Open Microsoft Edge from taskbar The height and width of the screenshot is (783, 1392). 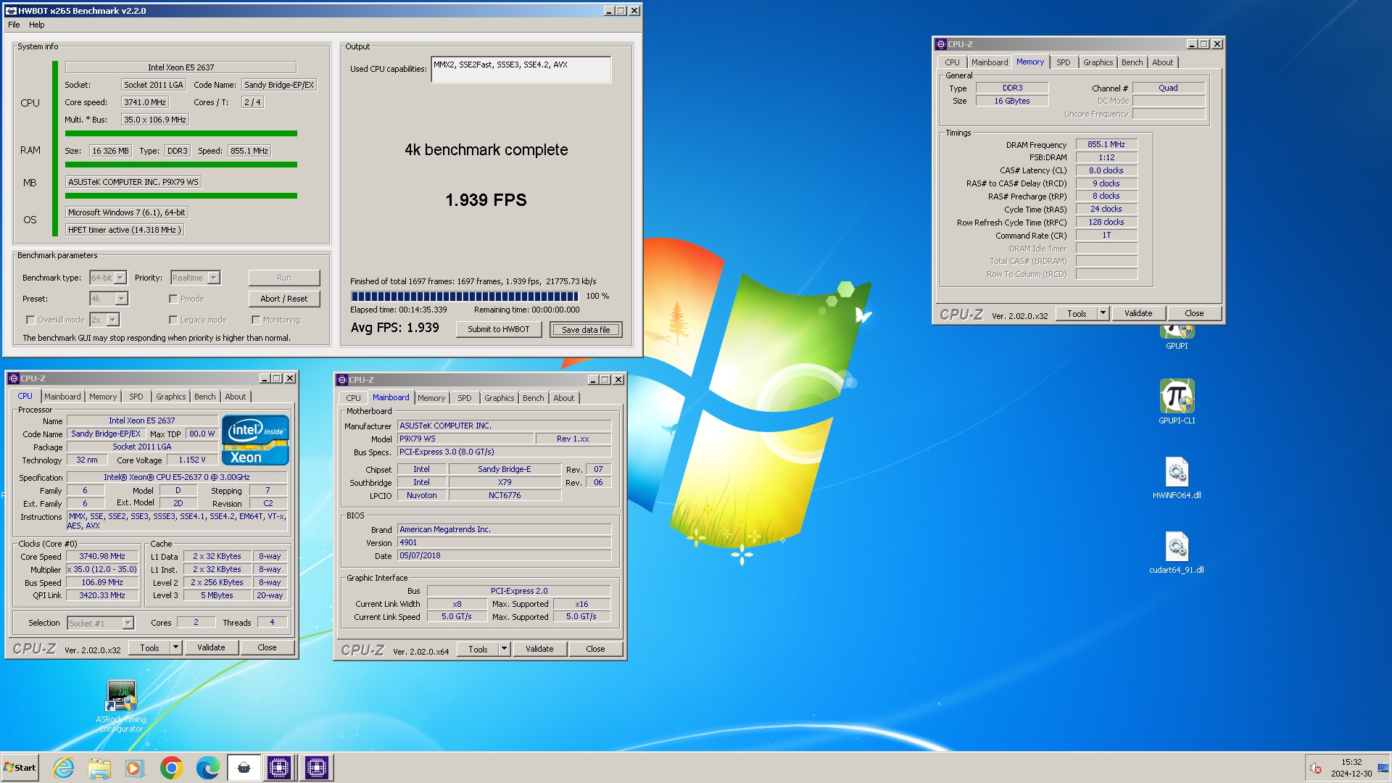[207, 768]
